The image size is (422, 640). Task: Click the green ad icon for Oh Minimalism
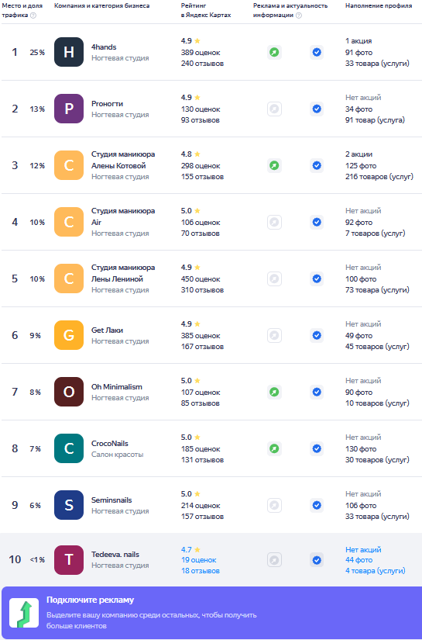click(275, 393)
